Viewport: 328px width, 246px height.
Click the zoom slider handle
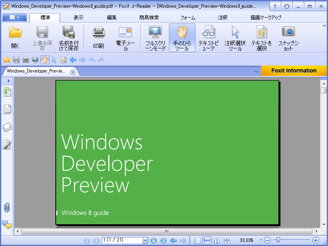[278, 240]
